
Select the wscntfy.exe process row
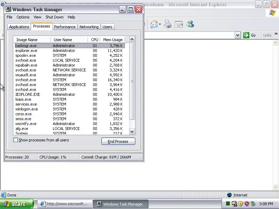pyautogui.click(x=70, y=124)
